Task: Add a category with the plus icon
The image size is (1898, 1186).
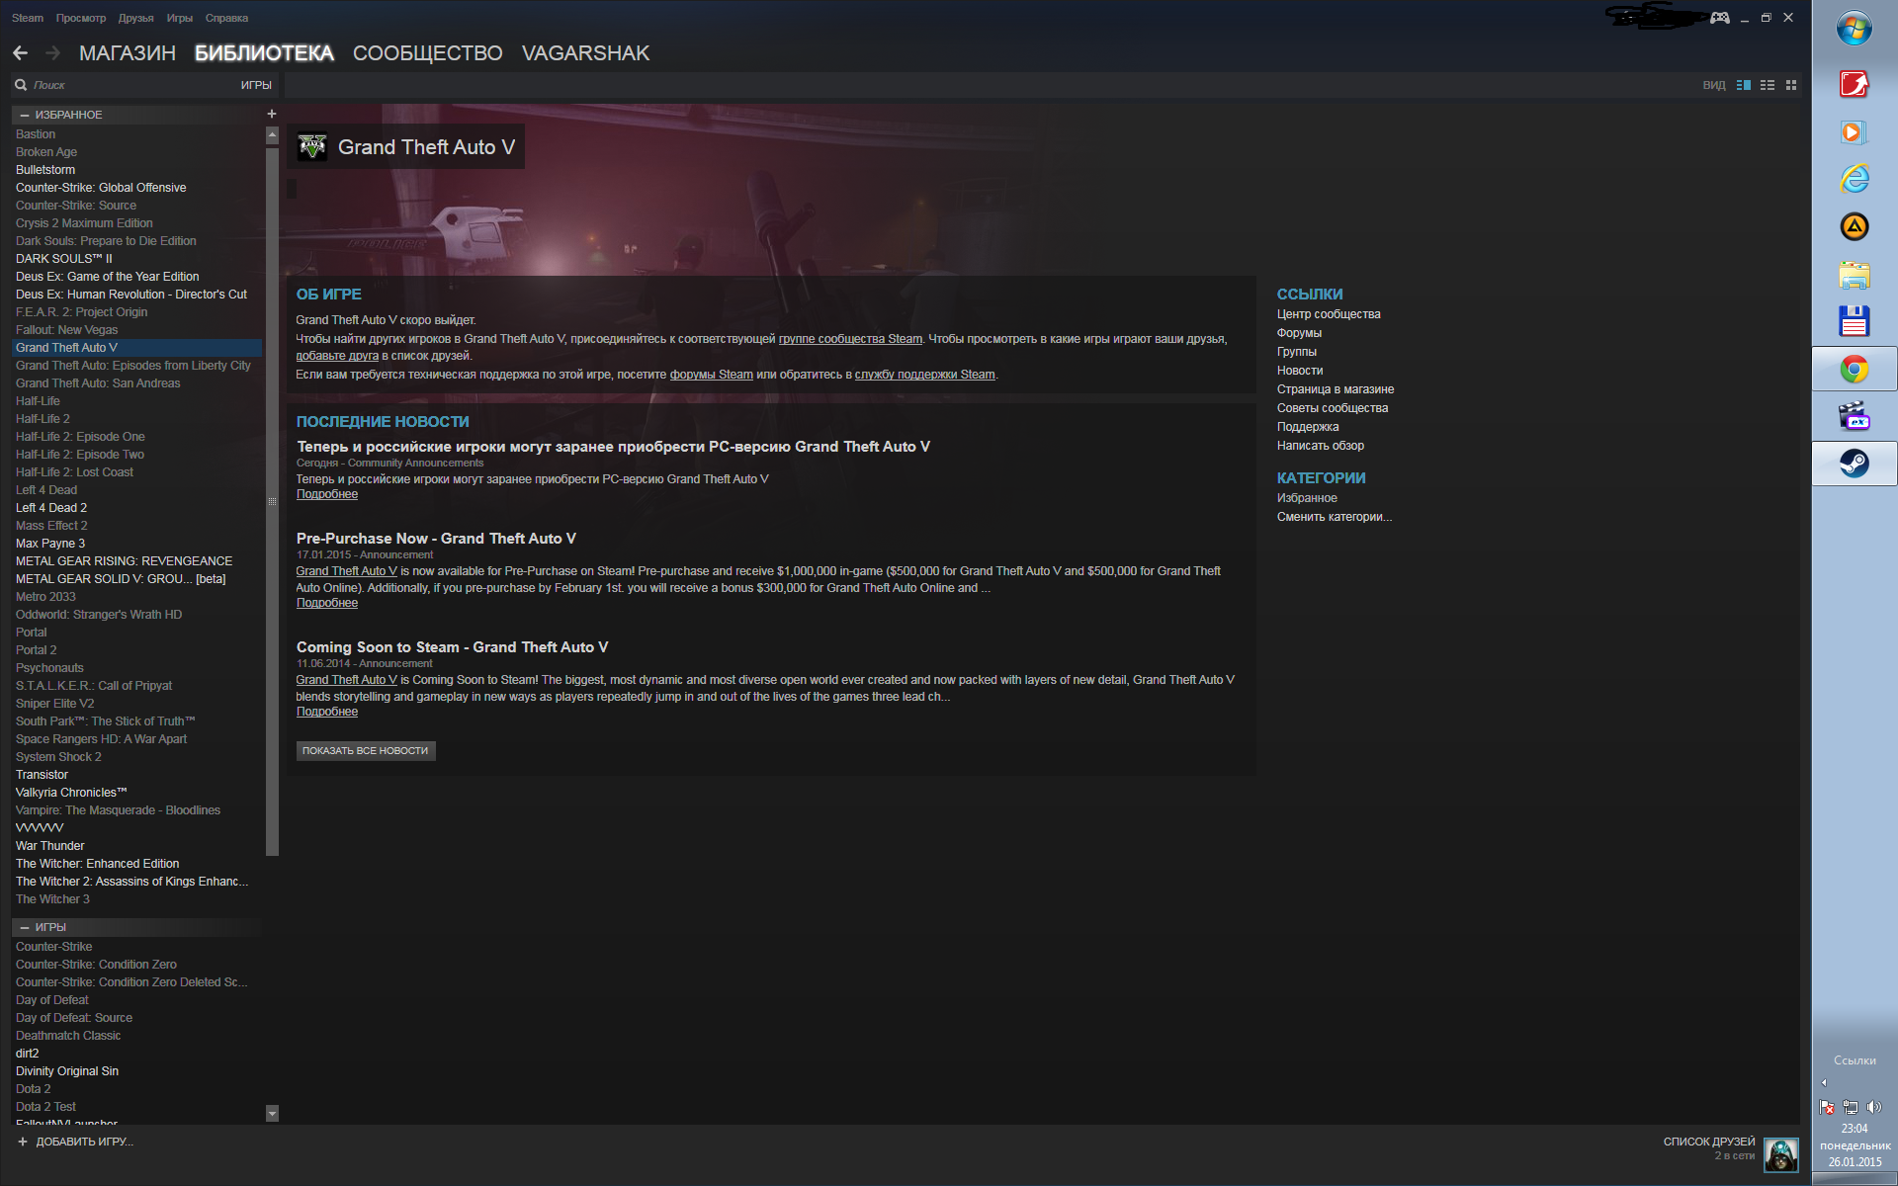Action: [x=272, y=114]
